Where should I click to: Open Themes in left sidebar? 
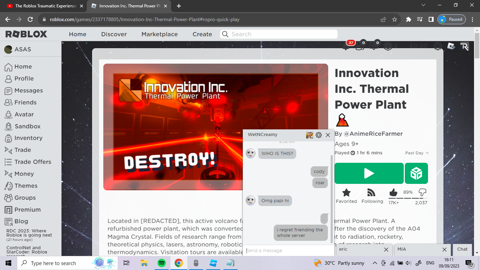coord(21,186)
